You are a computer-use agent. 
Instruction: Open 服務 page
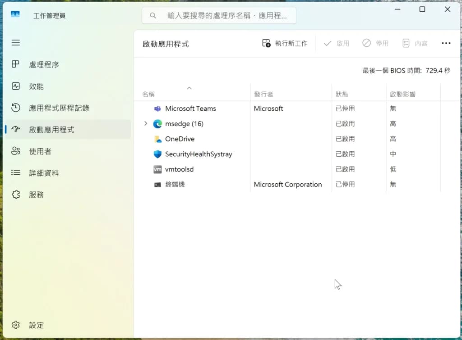pos(68,195)
